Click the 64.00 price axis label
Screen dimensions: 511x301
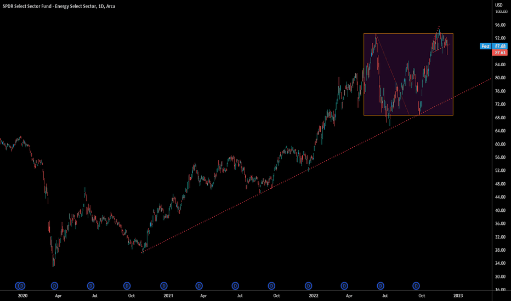coord(500,131)
